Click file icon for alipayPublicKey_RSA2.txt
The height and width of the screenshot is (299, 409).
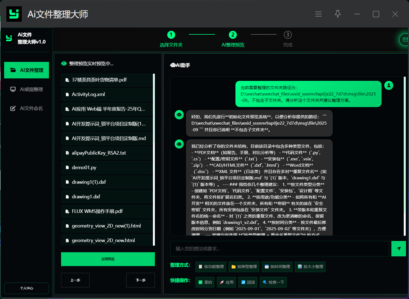67,153
